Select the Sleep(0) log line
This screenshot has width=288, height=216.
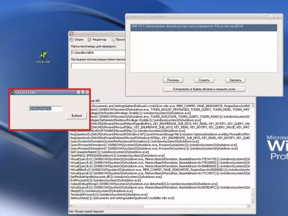[102, 191]
